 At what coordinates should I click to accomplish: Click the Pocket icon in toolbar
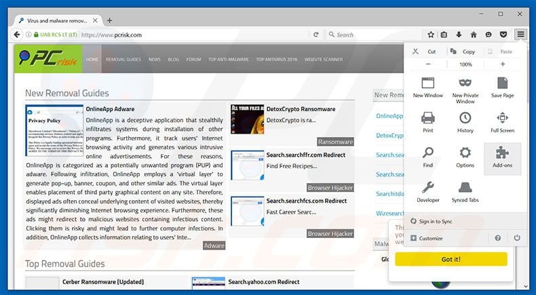tap(503, 35)
